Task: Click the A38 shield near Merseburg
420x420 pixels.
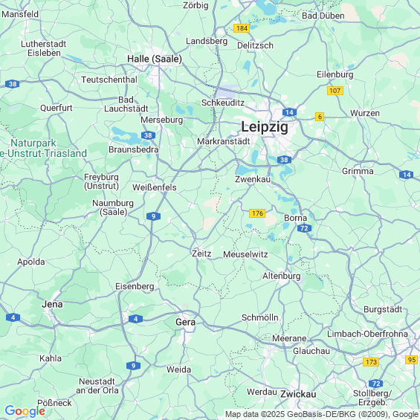Action: point(148,135)
